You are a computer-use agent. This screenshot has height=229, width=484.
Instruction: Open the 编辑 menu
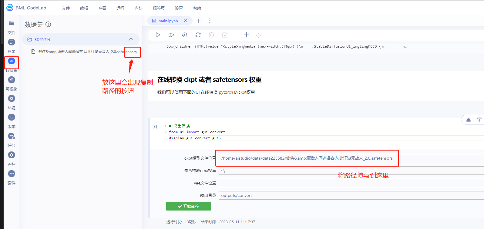(84, 8)
